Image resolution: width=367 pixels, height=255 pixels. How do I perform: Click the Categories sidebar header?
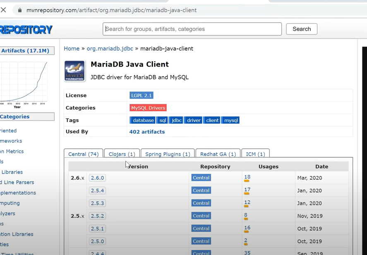click(27, 117)
